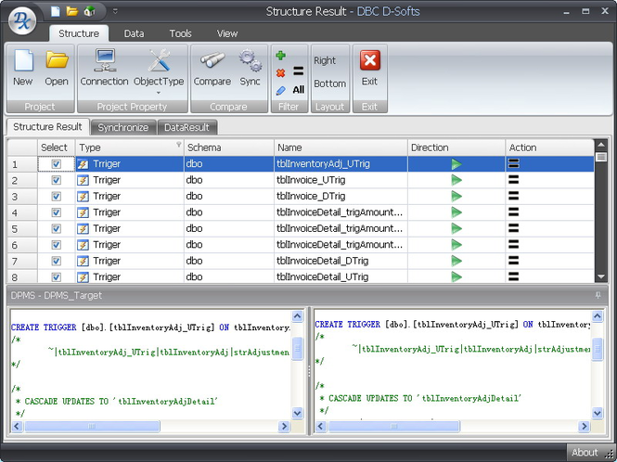Click the open folder icon in the quick access bar
This screenshot has width=617, height=462.
72,11
